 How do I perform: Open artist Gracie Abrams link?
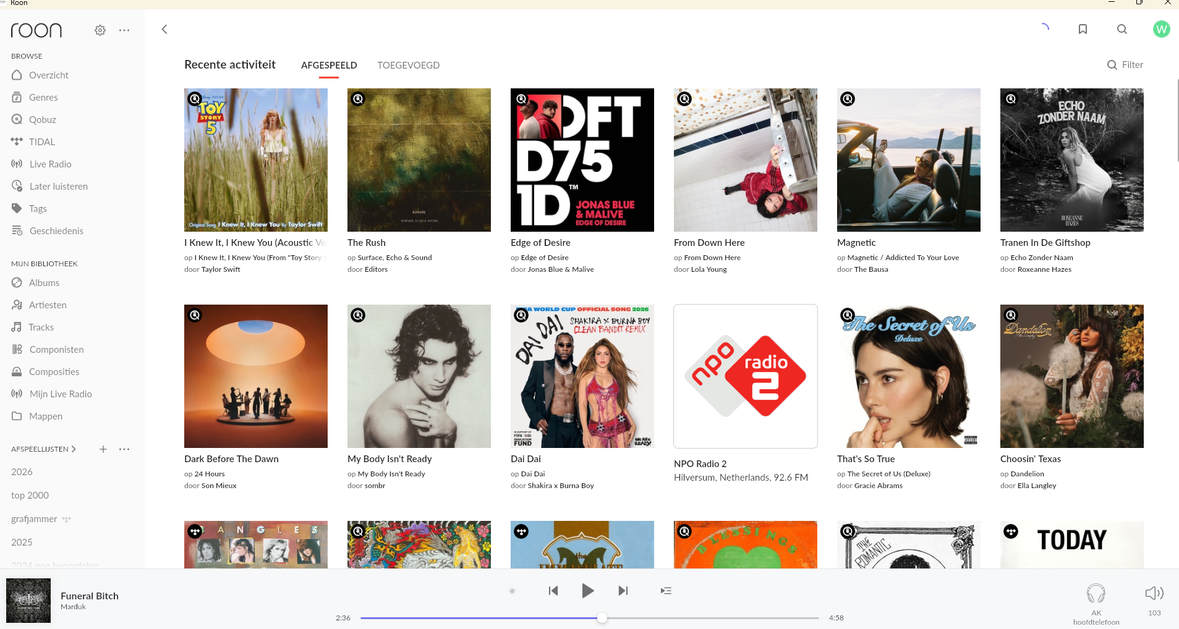tap(878, 486)
